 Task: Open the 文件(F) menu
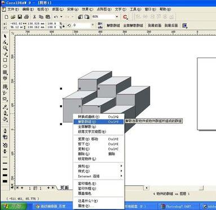[x=13, y=9]
